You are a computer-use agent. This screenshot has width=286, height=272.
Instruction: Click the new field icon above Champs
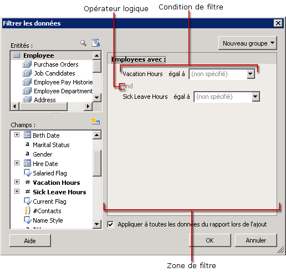(95, 121)
